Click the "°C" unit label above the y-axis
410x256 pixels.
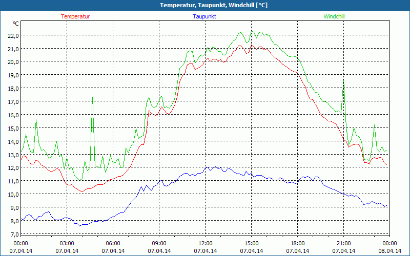pos(16,24)
